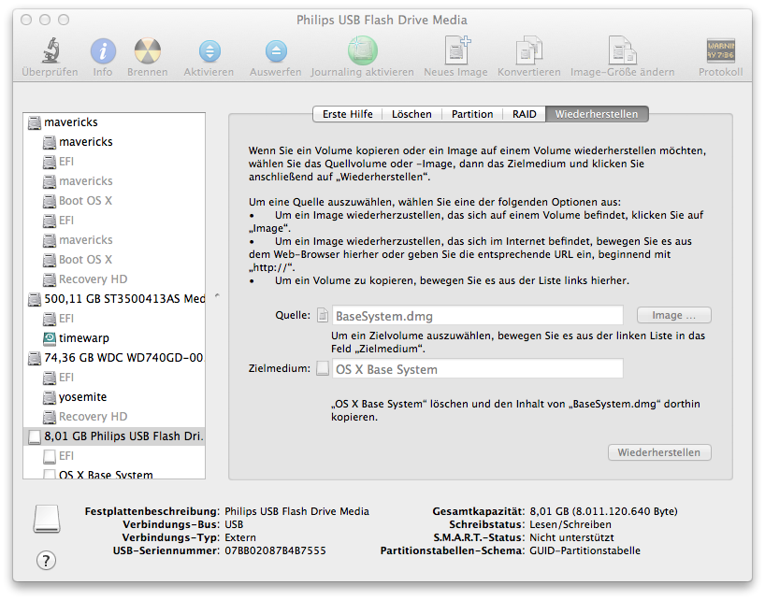Click the Neues Image toolbar icon
The height and width of the screenshot is (600, 765).
coord(455,50)
